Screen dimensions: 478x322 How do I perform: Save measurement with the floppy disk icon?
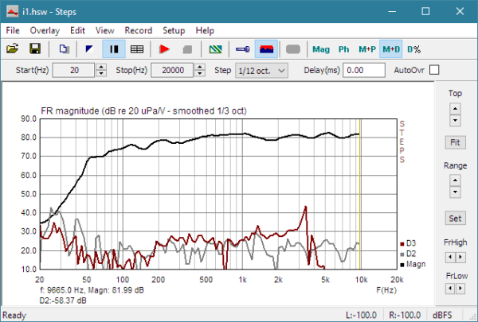35,49
